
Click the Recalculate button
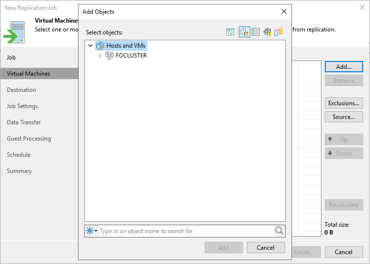click(344, 205)
